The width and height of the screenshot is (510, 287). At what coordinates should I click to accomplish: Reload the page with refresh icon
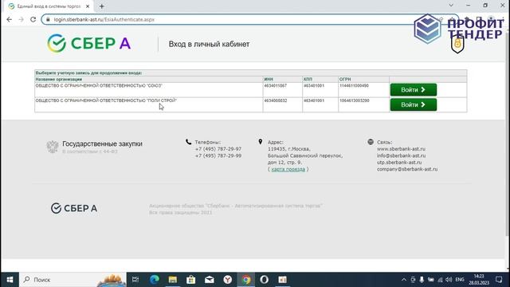33,19
